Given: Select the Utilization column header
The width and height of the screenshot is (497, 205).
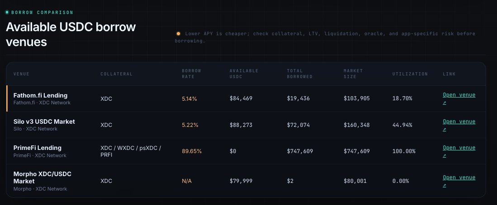Looking at the screenshot, I should click(410, 74).
